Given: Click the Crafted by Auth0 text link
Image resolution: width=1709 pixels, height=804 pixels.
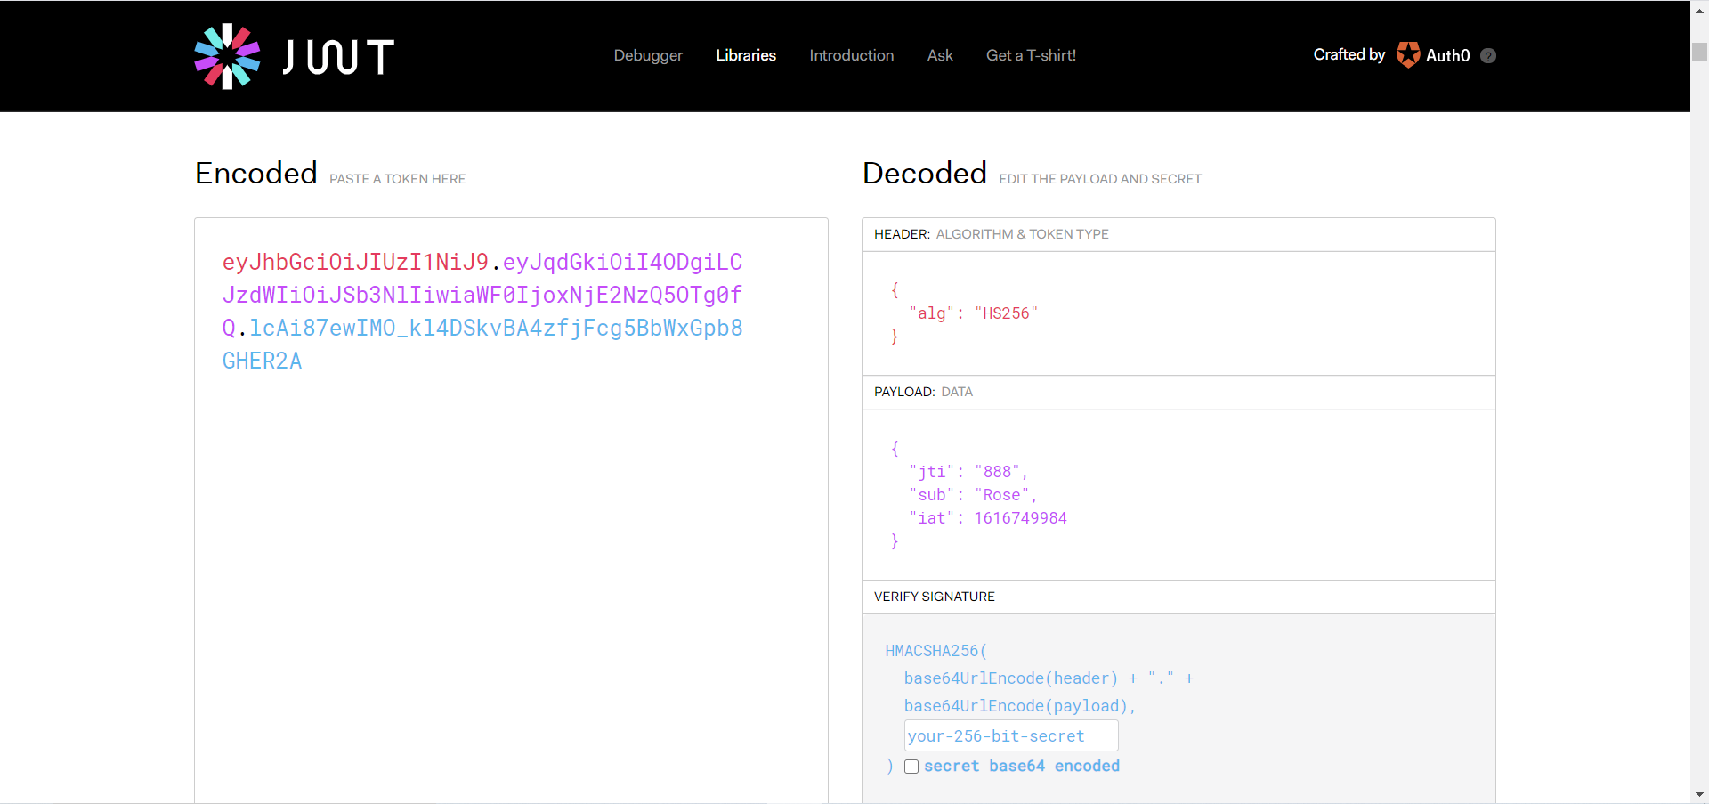Looking at the screenshot, I should (1349, 55).
